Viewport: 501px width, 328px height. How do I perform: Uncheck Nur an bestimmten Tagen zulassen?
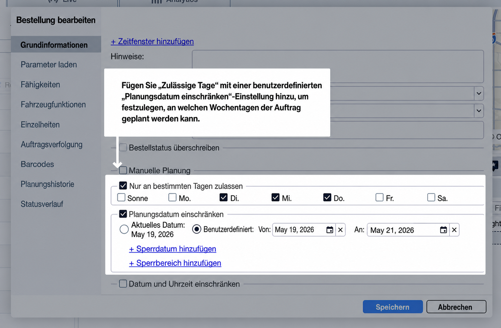123,186
